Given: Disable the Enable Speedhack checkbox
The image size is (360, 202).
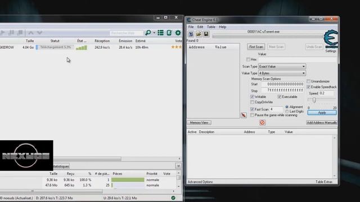Looking at the screenshot, I should (x=309, y=87).
